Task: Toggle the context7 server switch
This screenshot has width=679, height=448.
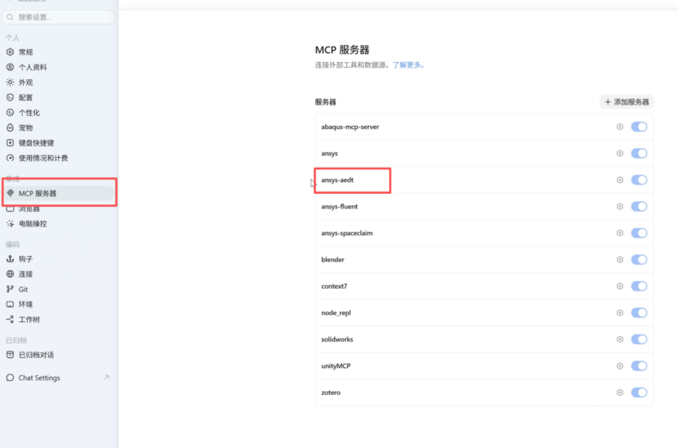Action: click(639, 286)
